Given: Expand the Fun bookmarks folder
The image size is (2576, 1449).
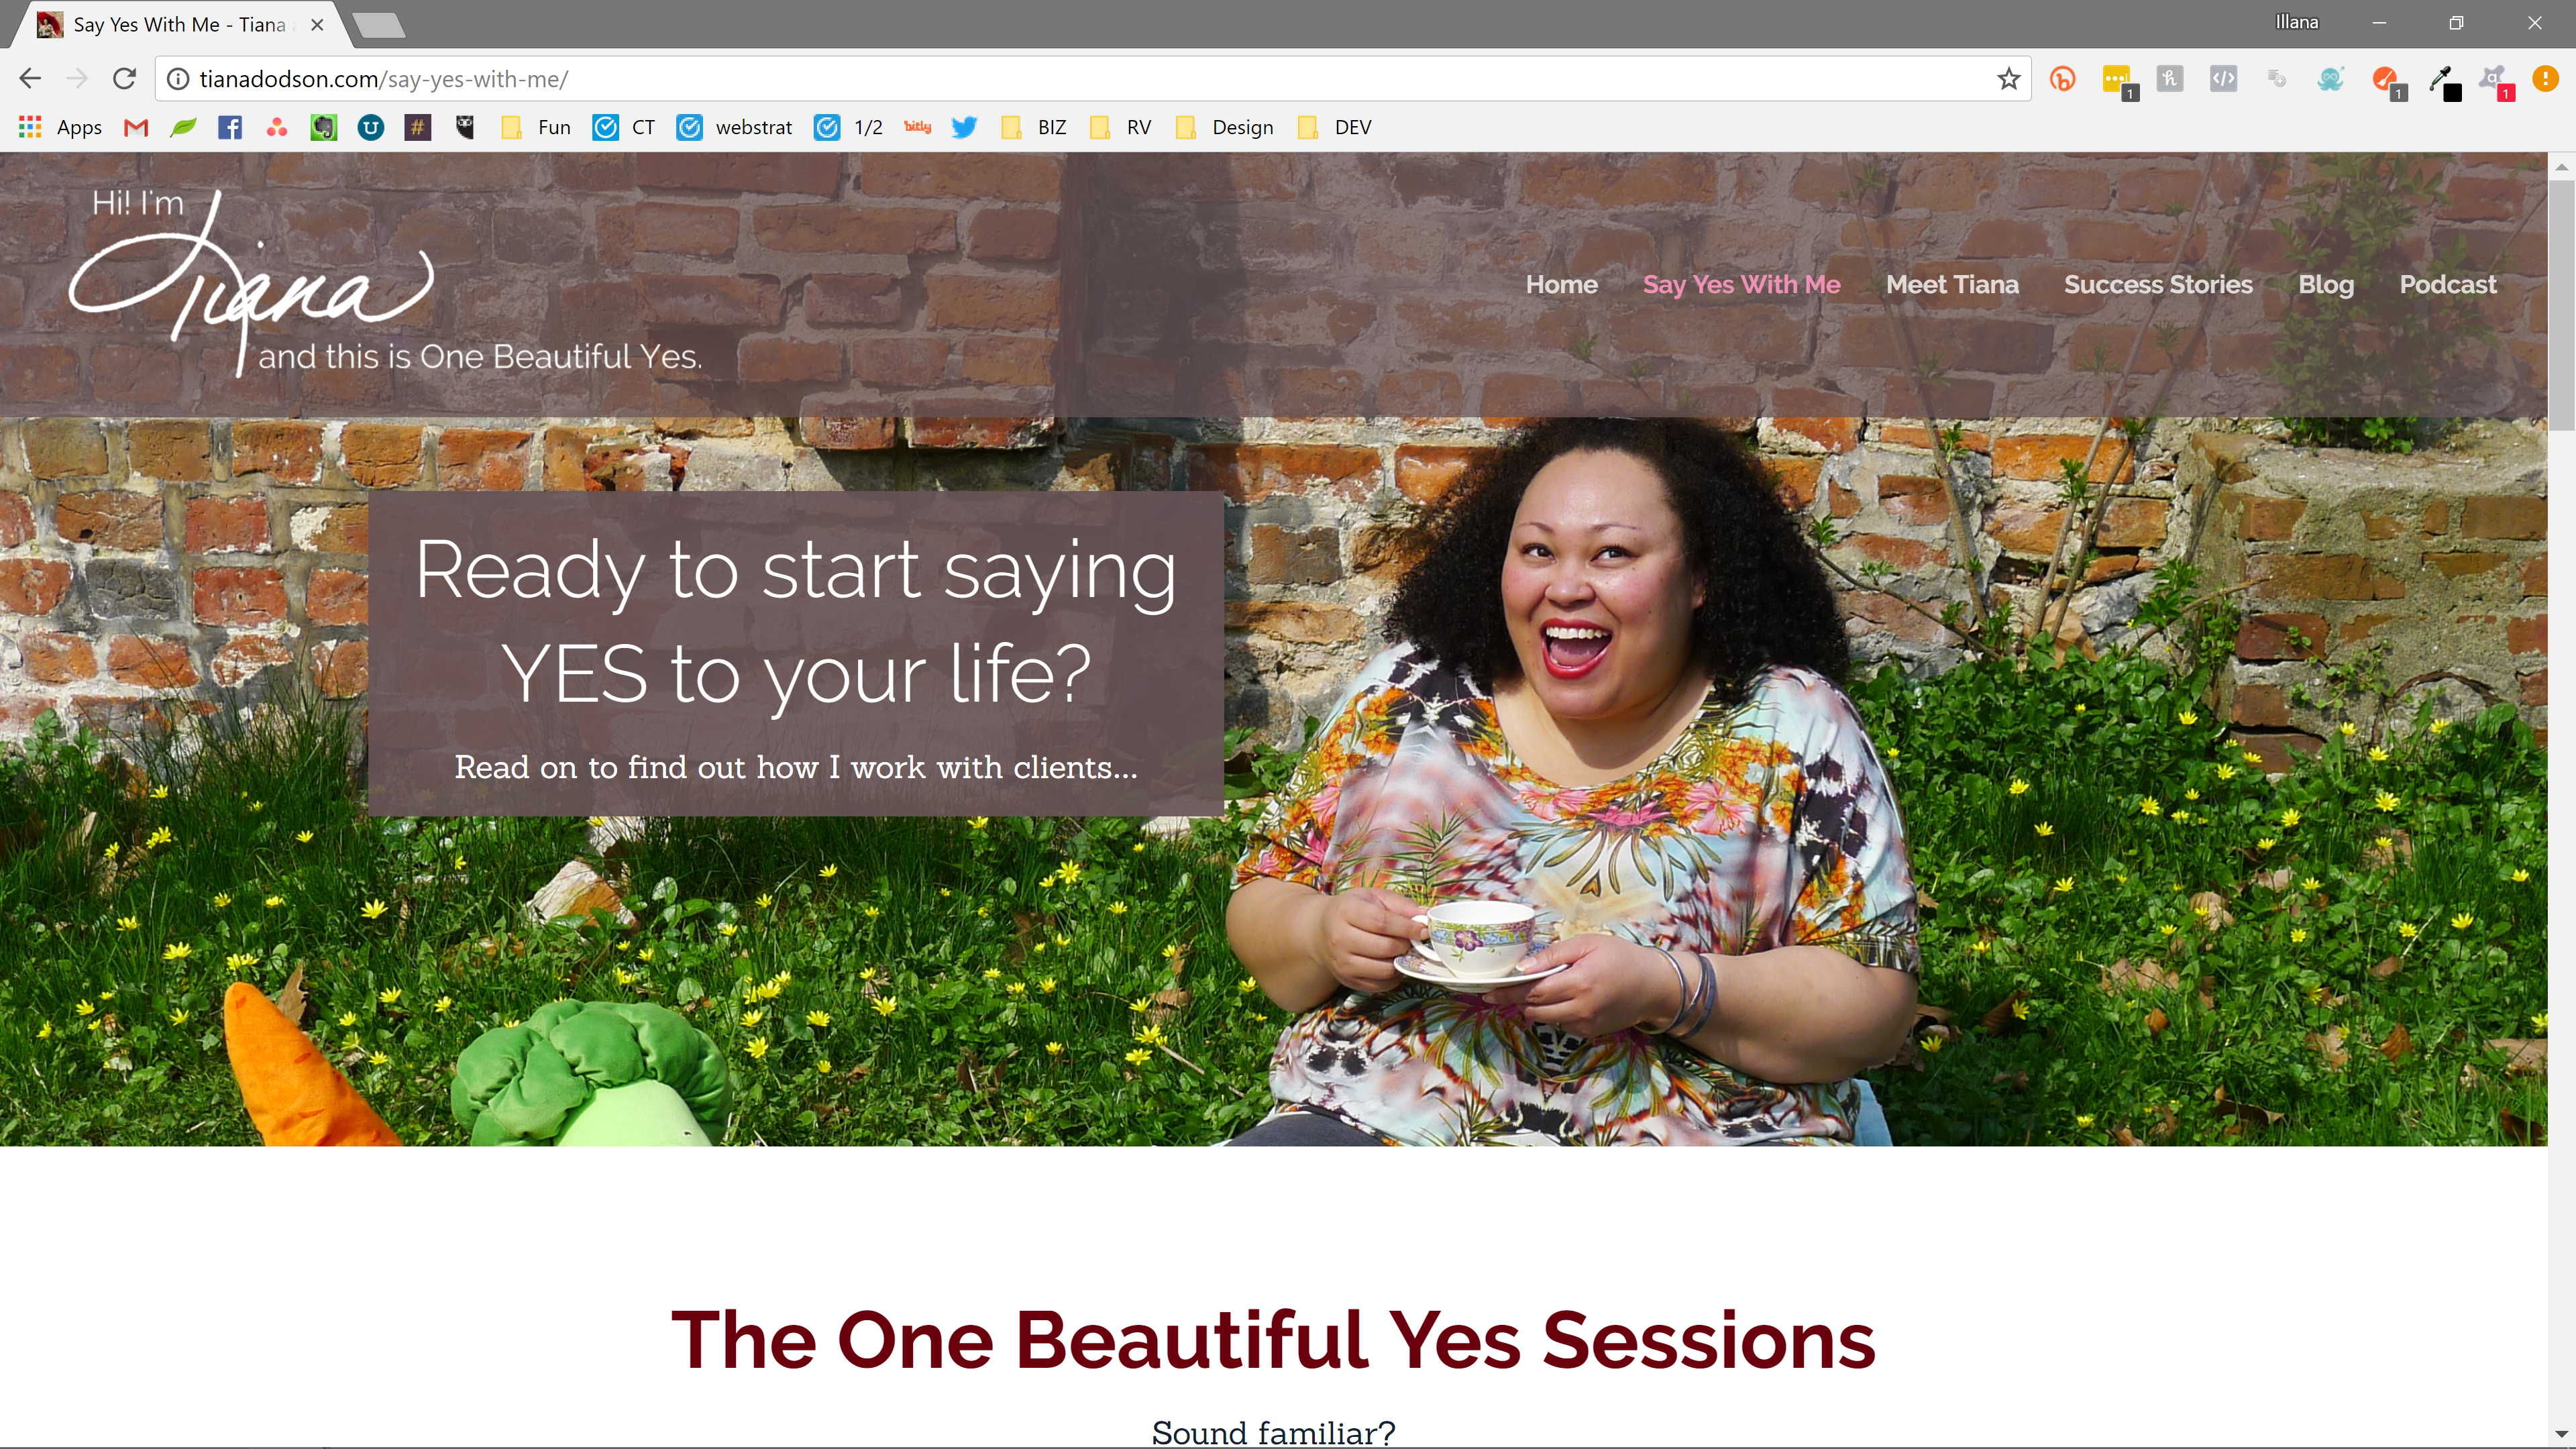Looking at the screenshot, I should tap(536, 127).
